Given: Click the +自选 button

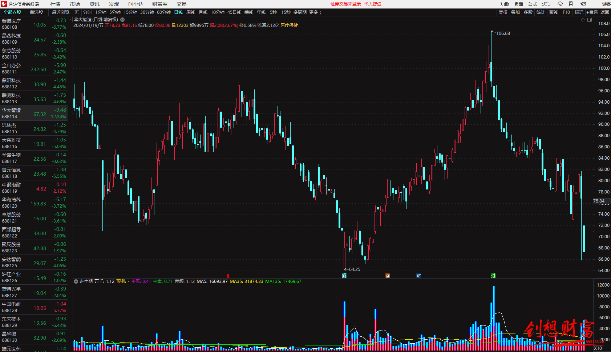Looking at the screenshot, I should click(592, 12).
